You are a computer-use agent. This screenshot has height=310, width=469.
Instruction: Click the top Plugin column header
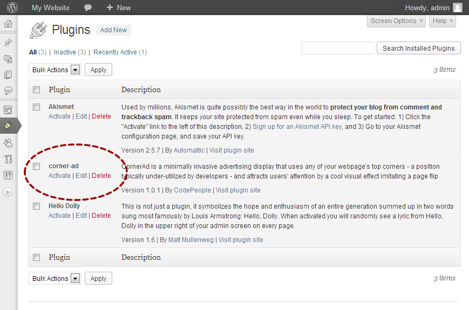point(59,89)
